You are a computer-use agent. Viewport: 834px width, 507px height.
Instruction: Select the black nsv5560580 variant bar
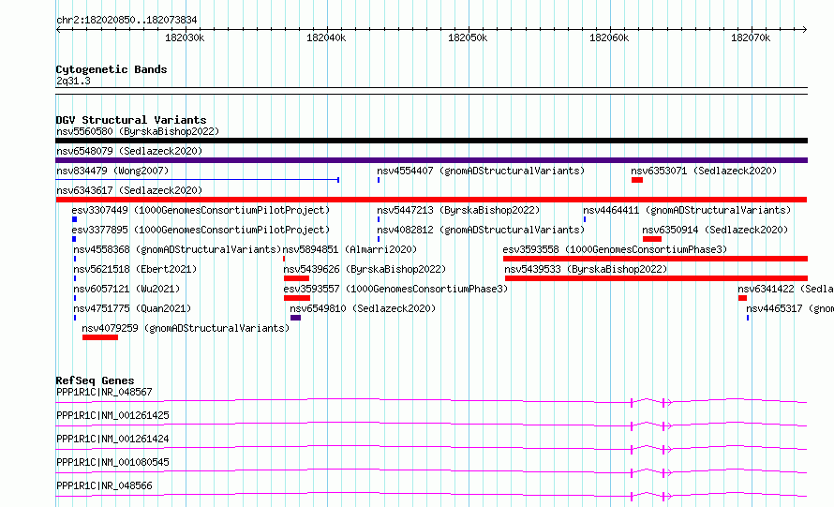431,141
